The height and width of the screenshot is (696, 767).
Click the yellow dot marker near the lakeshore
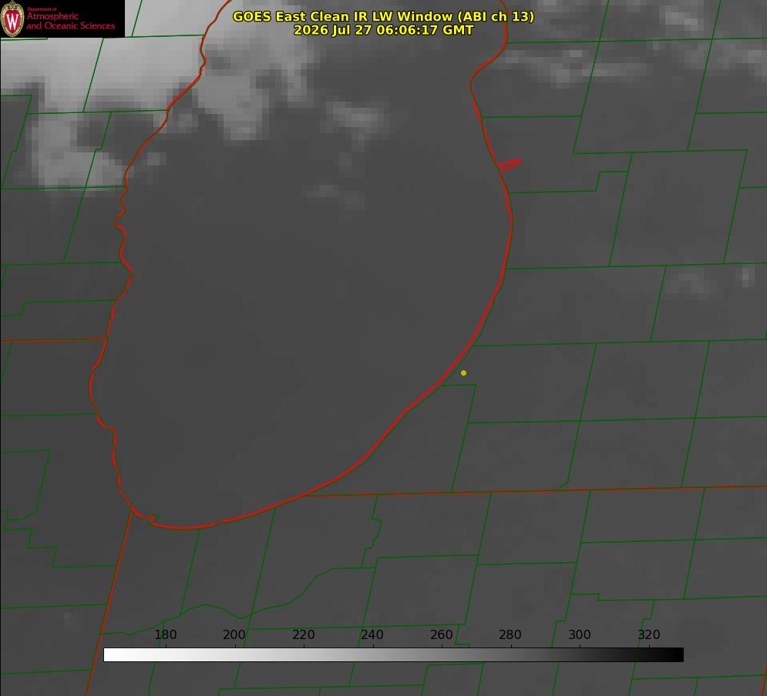pos(463,373)
